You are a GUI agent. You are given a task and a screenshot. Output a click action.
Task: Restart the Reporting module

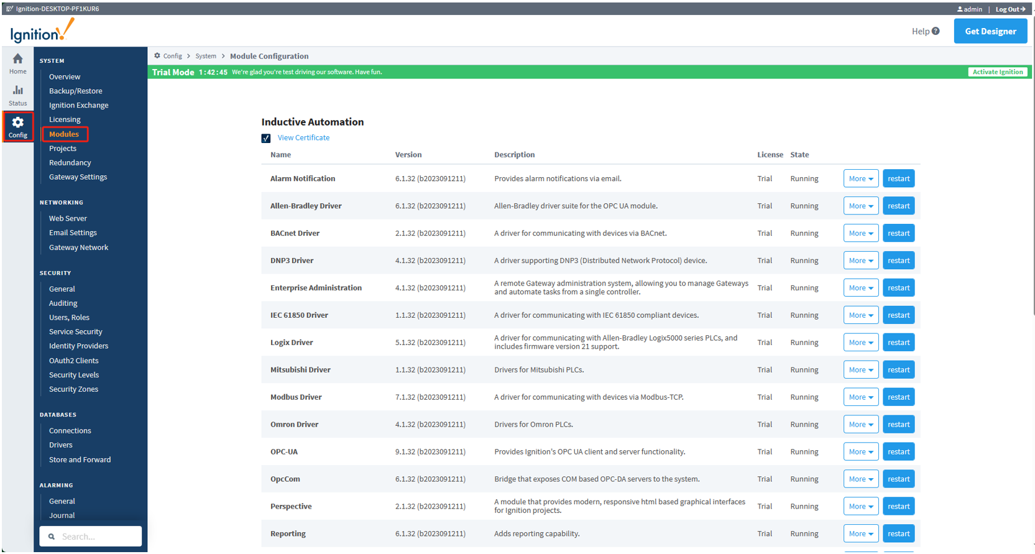pos(899,534)
